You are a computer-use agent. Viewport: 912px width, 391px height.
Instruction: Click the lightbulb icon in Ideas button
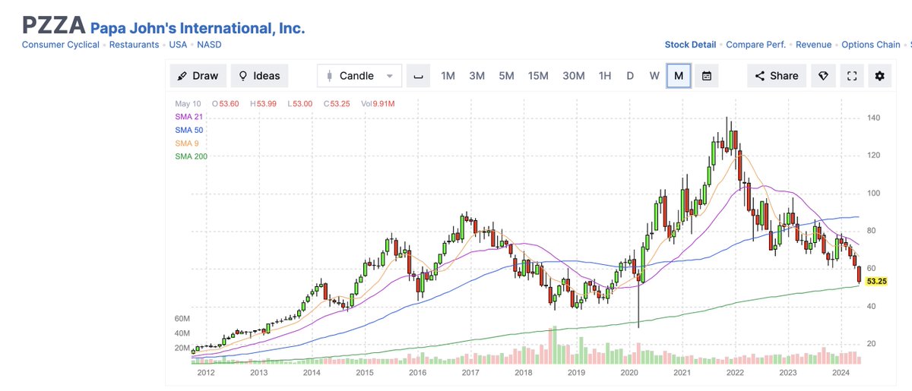click(x=243, y=76)
